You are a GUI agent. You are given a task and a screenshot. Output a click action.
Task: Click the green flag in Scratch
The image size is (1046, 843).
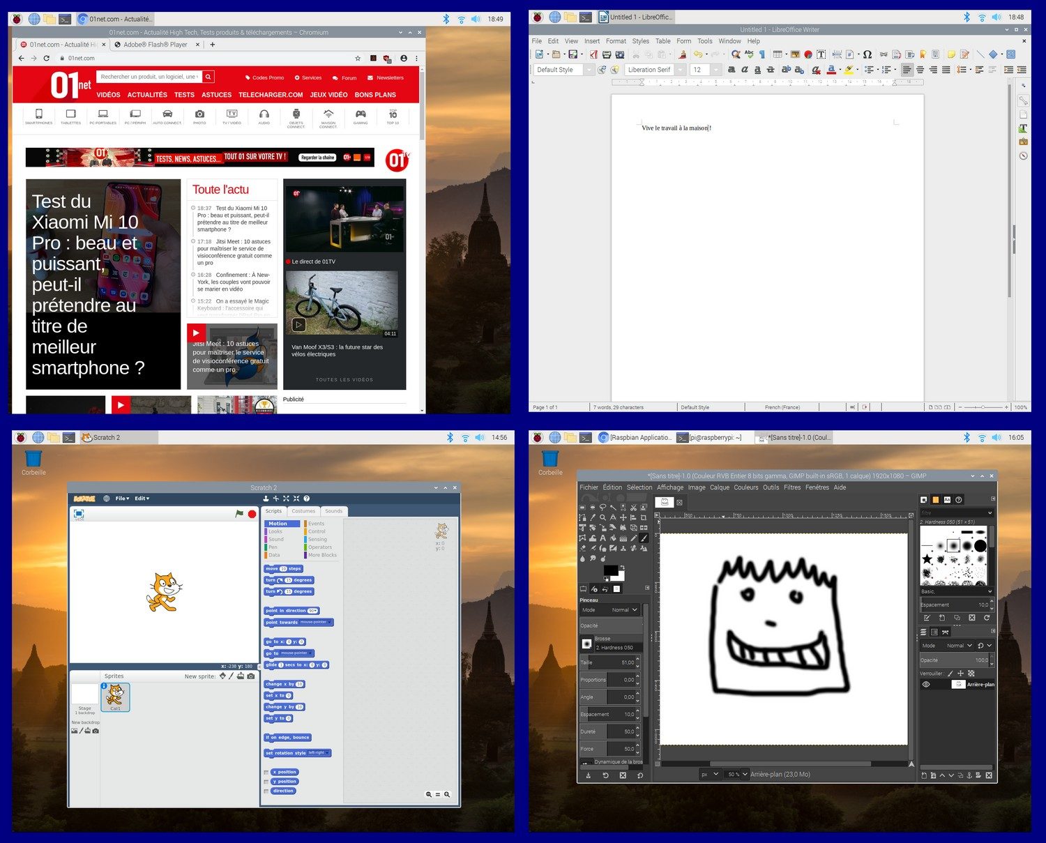tap(239, 514)
